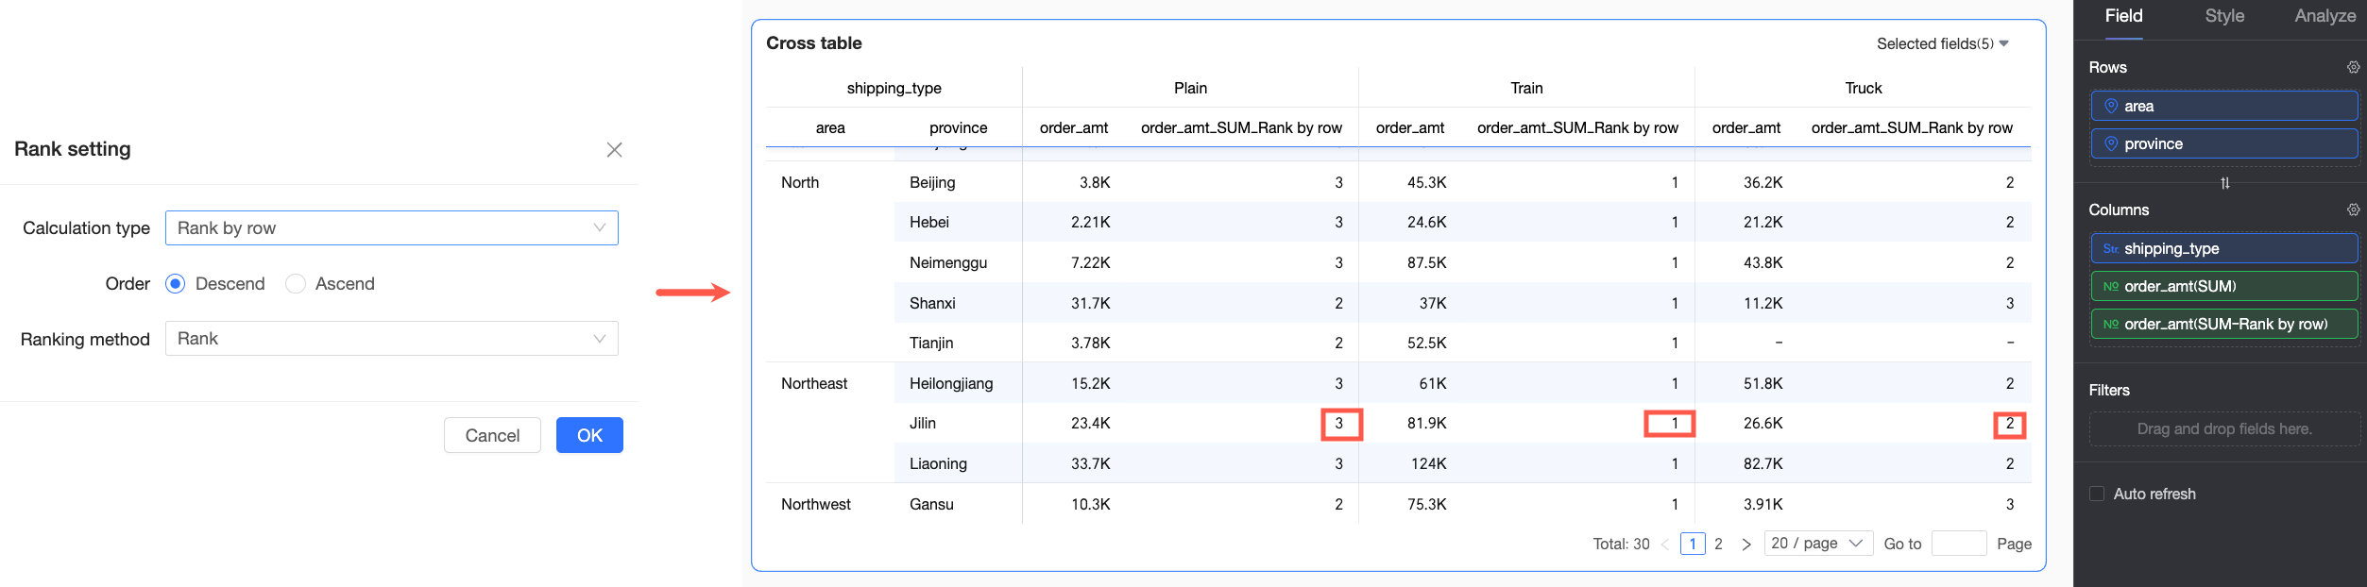Open the Rows settings gear icon

2353,67
